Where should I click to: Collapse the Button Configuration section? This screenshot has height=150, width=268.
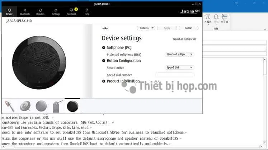[104, 61]
